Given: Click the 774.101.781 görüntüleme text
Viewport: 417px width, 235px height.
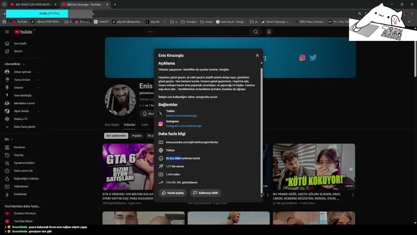Looking at the screenshot, I should 181,182.
